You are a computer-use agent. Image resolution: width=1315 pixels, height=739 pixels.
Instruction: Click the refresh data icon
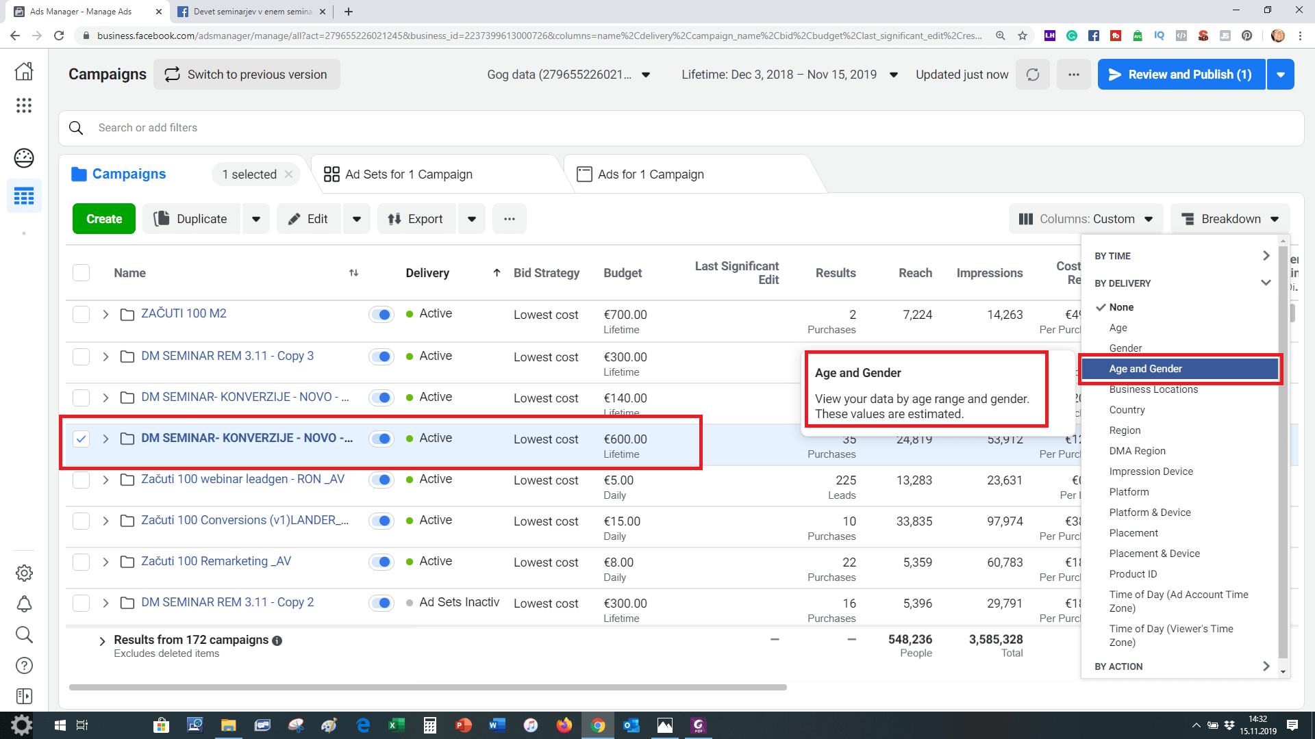point(1032,75)
